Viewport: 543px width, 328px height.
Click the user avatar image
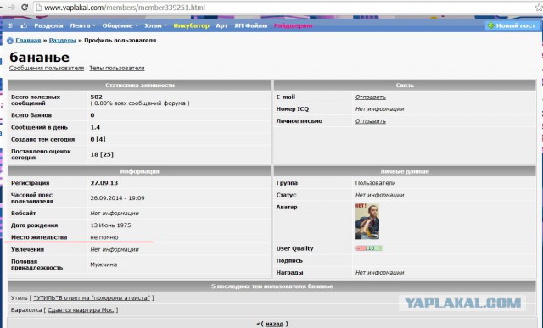click(x=367, y=221)
